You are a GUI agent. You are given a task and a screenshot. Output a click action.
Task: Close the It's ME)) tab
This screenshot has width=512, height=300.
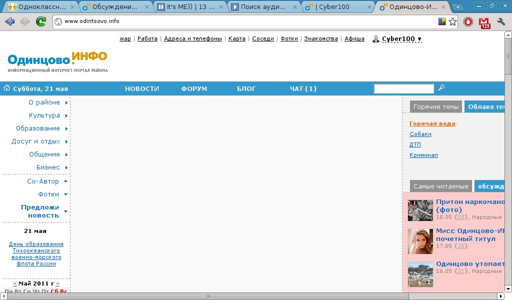pyautogui.click(x=220, y=7)
